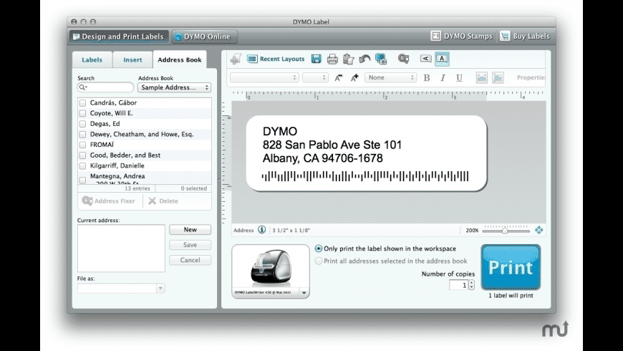The image size is (623, 351).
Task: Increase font size with A-plus icon
Action: pyautogui.click(x=354, y=78)
